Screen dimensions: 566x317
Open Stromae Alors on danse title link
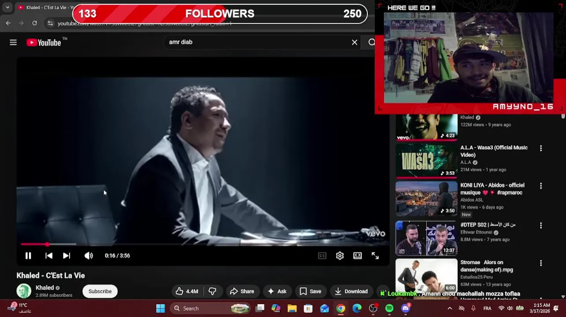pos(487,266)
